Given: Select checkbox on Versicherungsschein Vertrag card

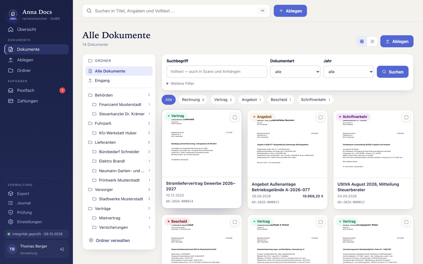Looking at the screenshot, I should [x=406, y=222].
